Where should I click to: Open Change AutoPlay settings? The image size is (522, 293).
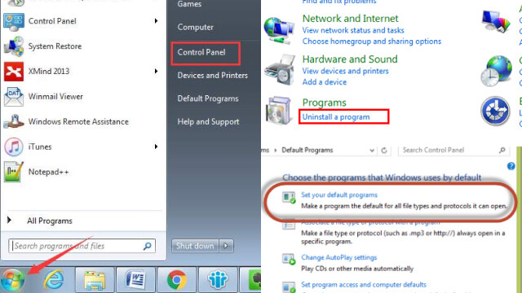pos(339,257)
